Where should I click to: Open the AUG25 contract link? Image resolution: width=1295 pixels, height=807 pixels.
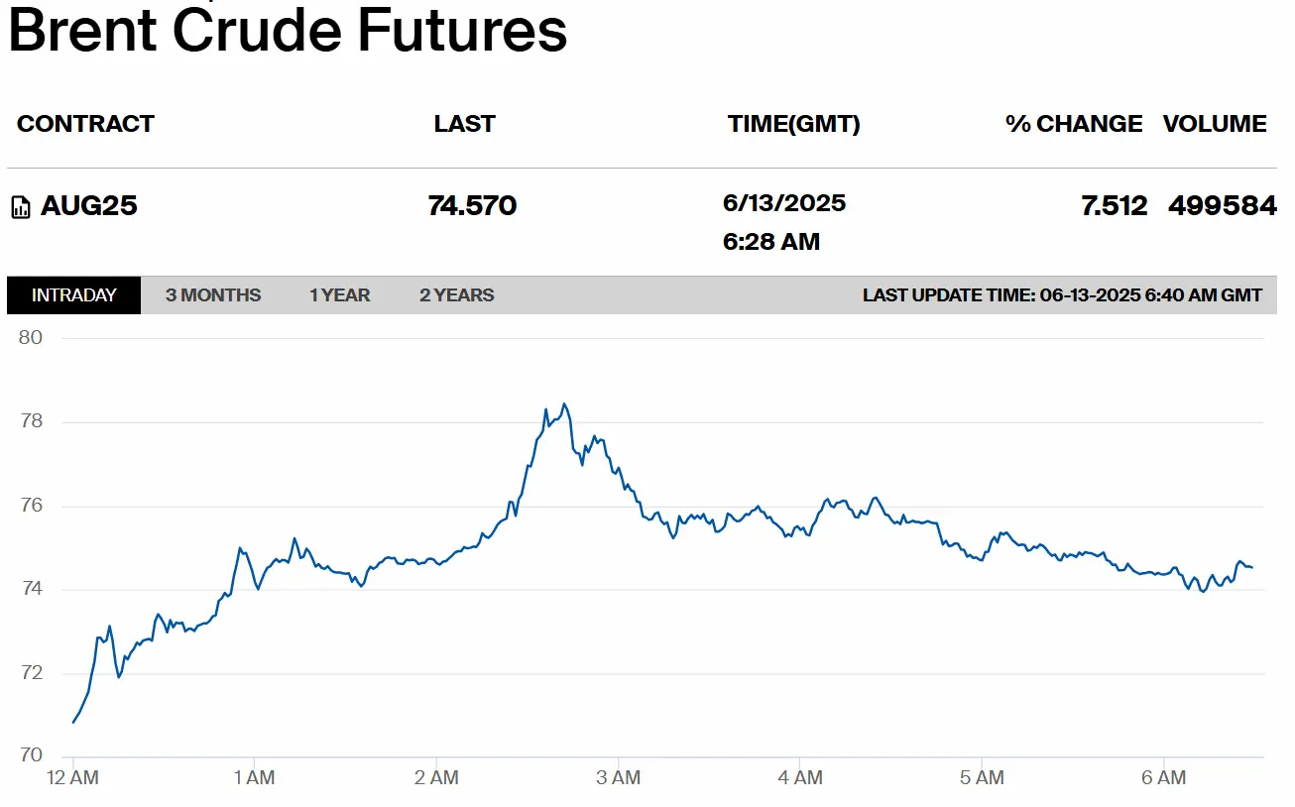pyautogui.click(x=88, y=206)
